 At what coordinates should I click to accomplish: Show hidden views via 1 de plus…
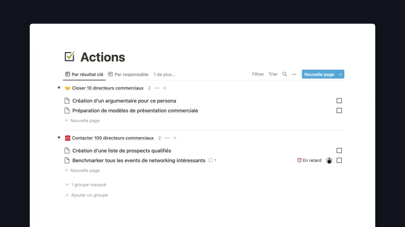164,74
